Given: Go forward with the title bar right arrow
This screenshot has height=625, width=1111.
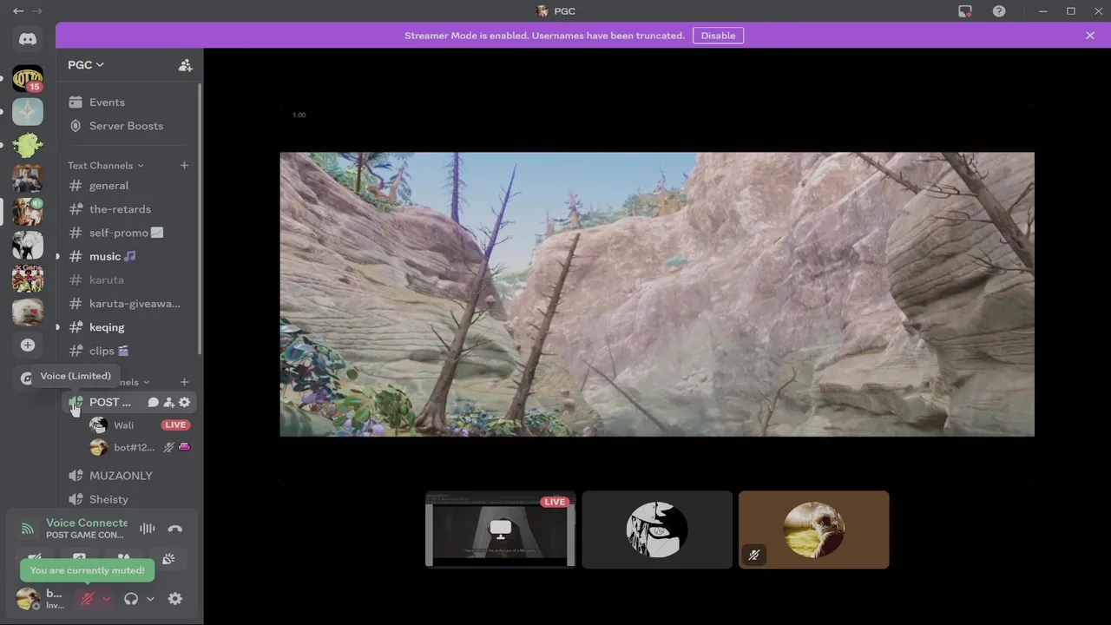Looking at the screenshot, I should coord(37,11).
